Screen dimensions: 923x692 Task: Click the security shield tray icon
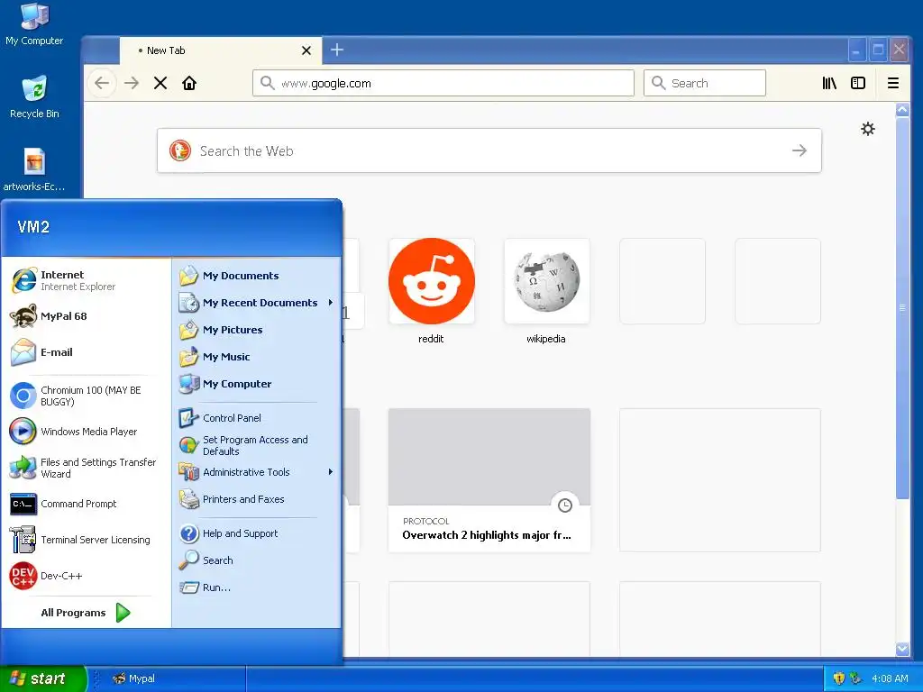pyautogui.click(x=839, y=678)
